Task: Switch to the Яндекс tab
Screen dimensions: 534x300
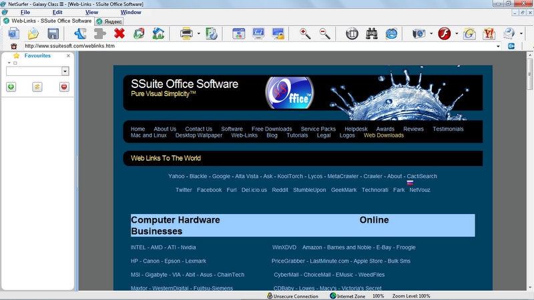Action: [x=109, y=21]
